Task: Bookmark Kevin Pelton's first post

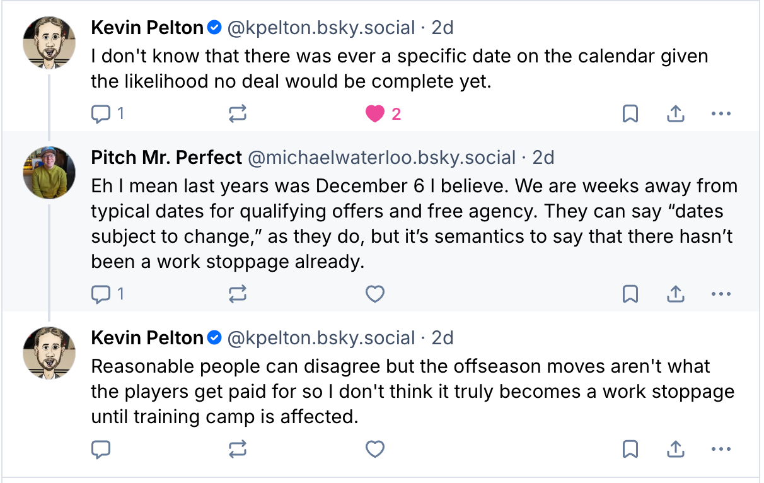Action: (630, 114)
